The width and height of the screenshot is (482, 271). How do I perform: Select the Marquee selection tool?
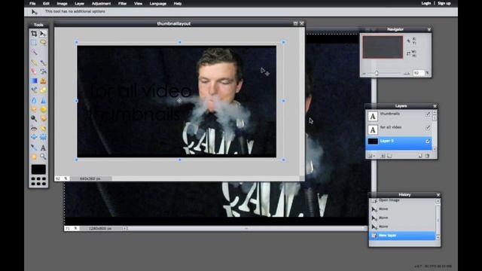(x=34, y=42)
